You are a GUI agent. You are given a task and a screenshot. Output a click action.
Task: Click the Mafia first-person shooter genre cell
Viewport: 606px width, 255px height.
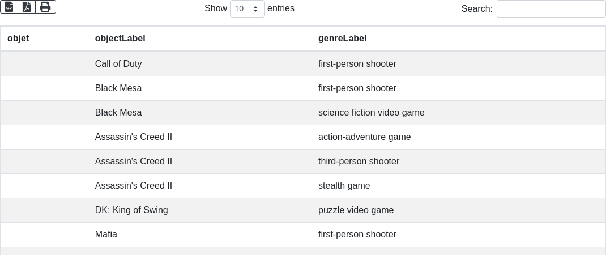357,235
